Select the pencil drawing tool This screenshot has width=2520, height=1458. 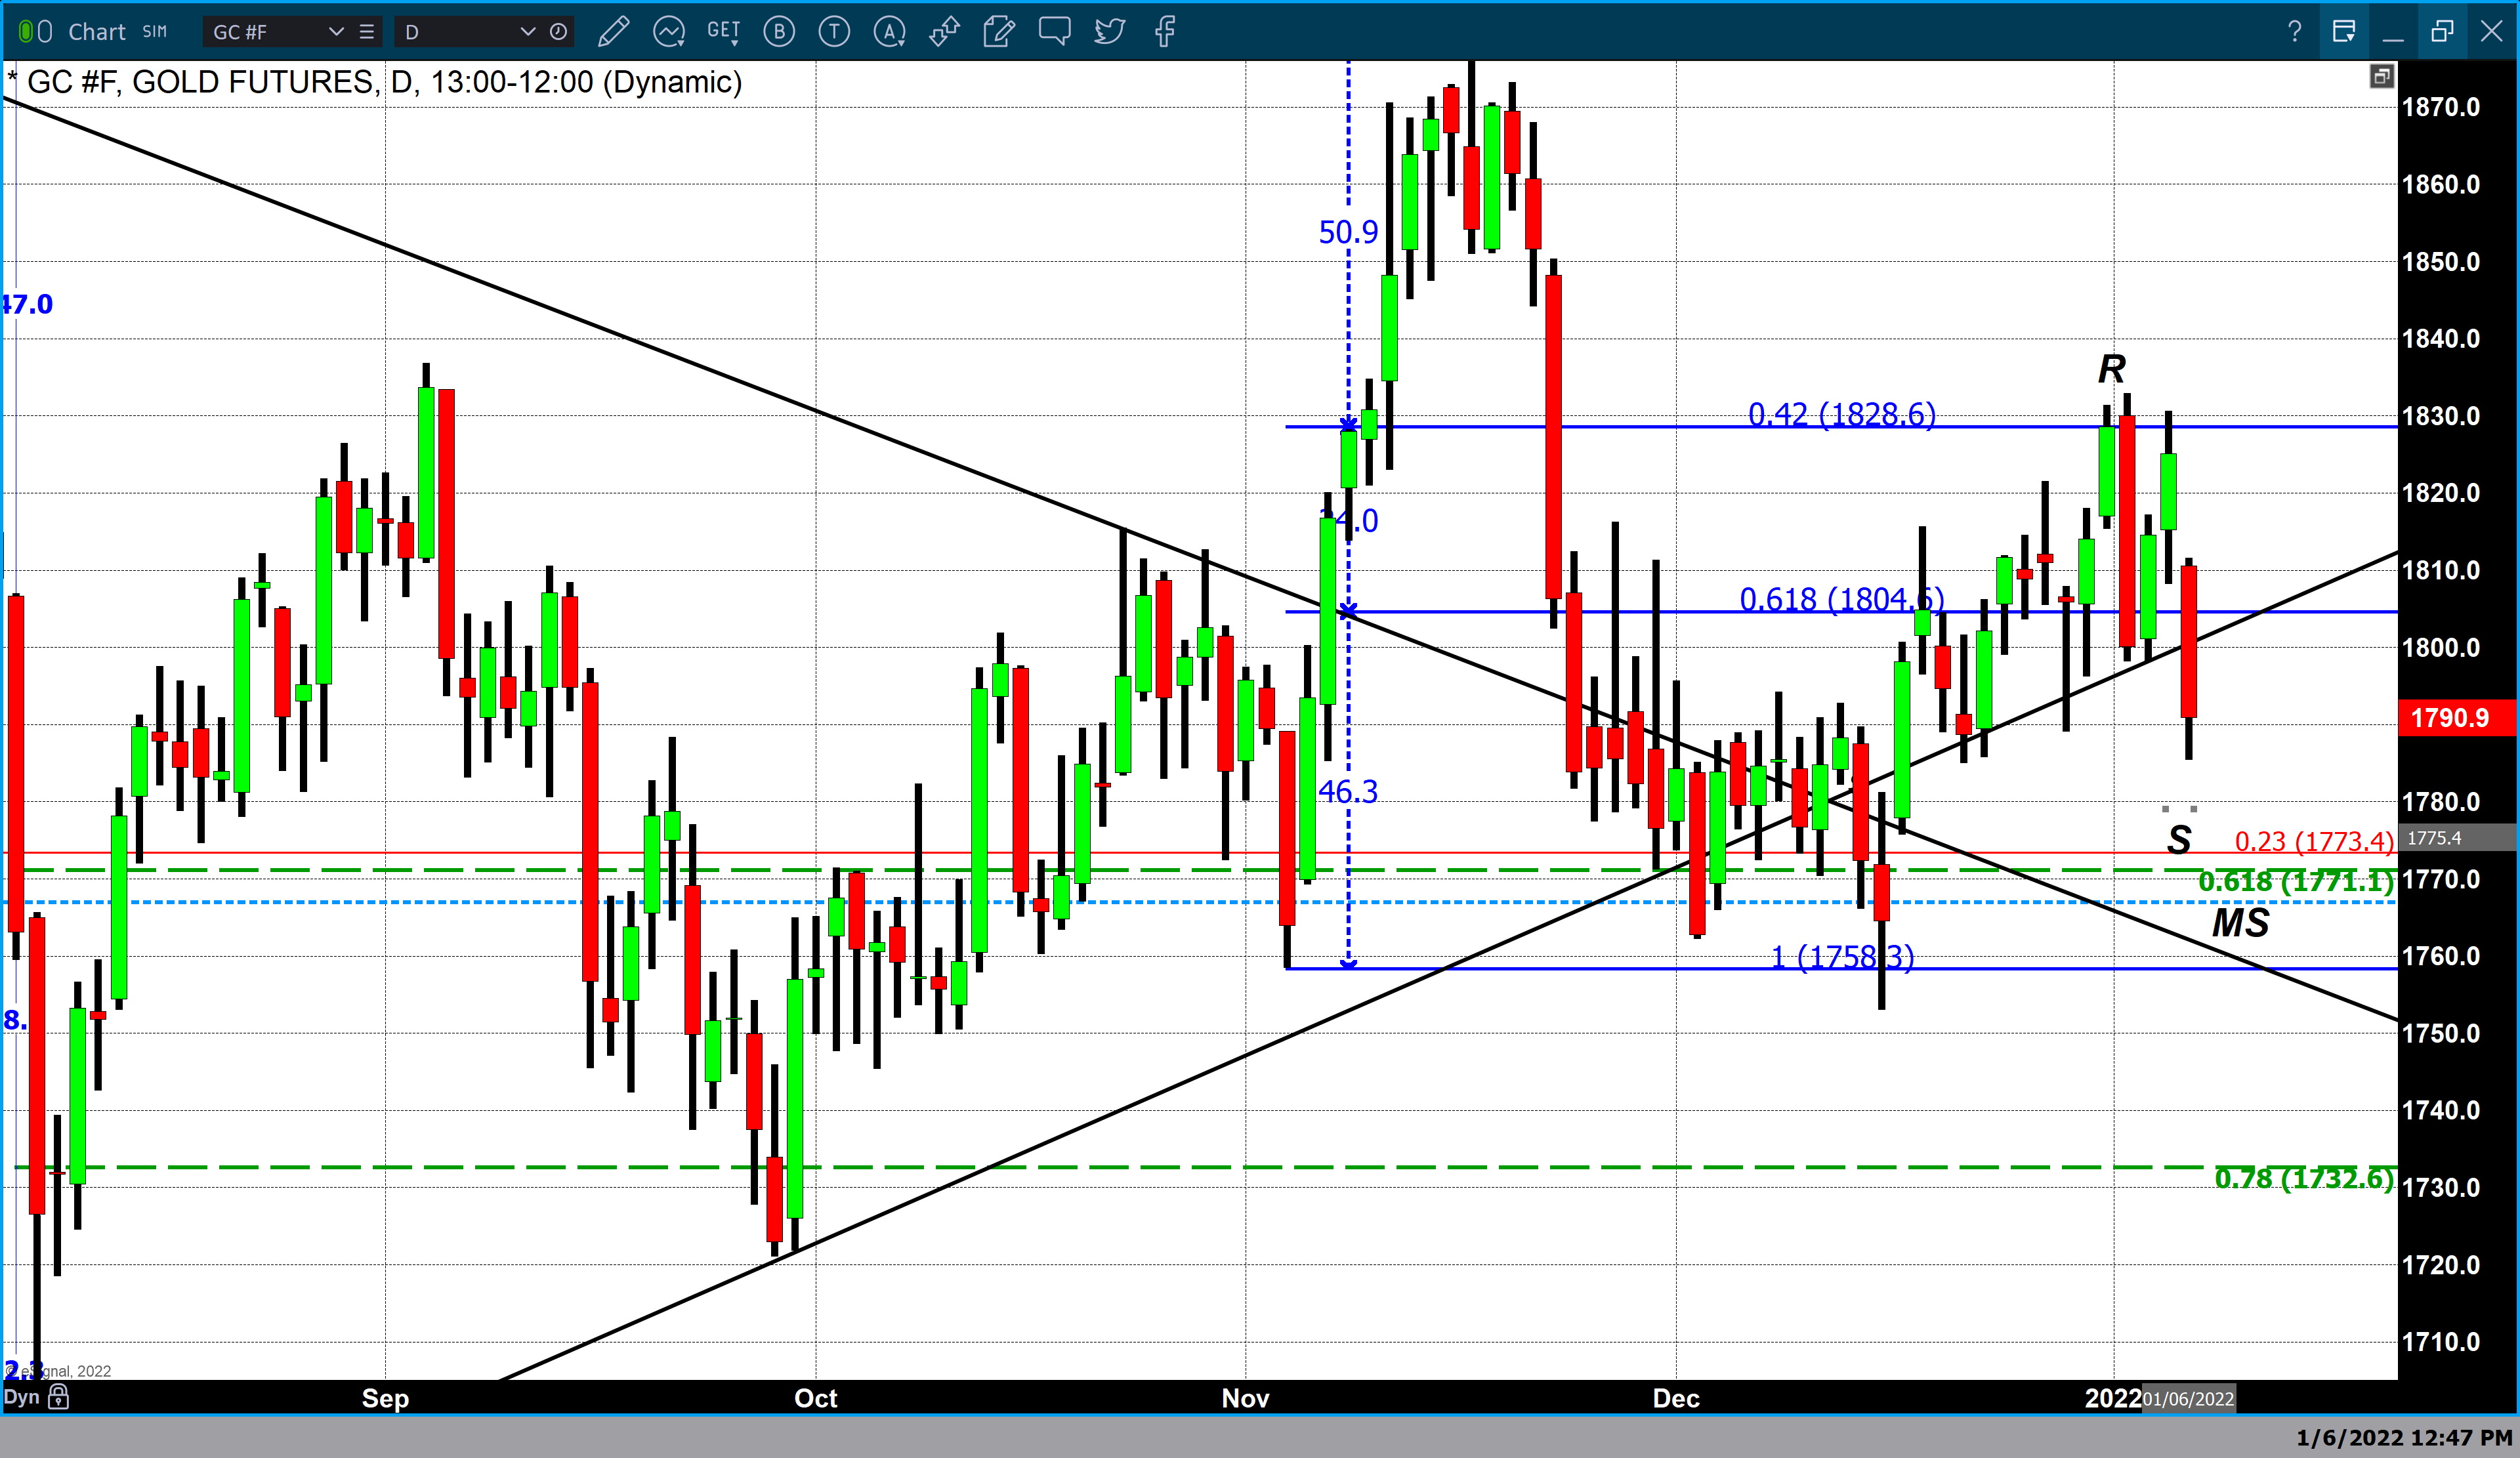click(613, 32)
